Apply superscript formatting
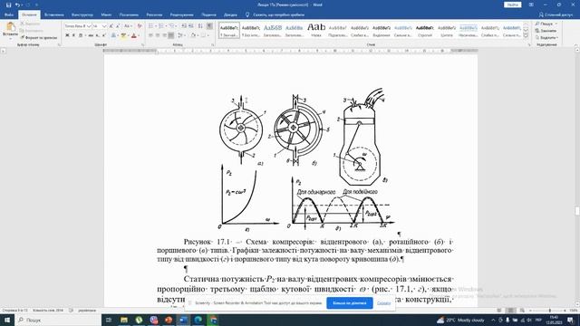580x326 pixels. 104,35
